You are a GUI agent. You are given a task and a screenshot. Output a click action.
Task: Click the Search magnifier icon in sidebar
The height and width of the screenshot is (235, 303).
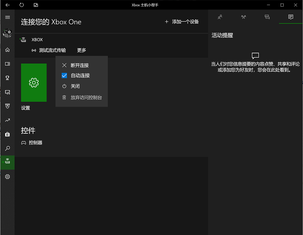pos(7,148)
